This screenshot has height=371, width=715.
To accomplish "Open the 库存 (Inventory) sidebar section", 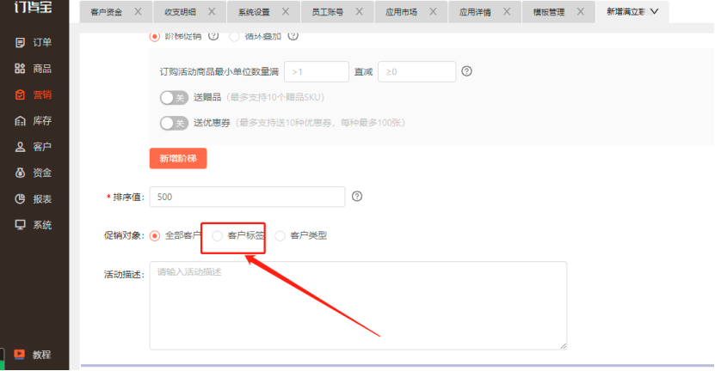I will [33, 120].
